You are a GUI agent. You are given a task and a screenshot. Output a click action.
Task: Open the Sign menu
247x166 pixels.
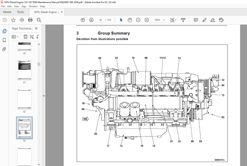coord(24,6)
